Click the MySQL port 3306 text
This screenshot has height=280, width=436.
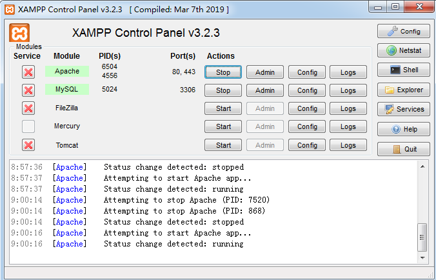pyautogui.click(x=188, y=90)
